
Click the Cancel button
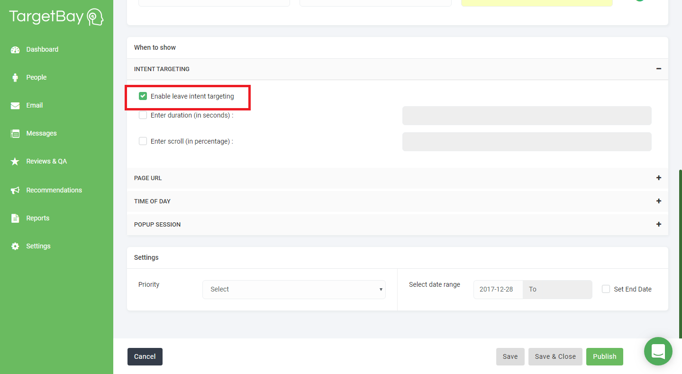(145, 356)
